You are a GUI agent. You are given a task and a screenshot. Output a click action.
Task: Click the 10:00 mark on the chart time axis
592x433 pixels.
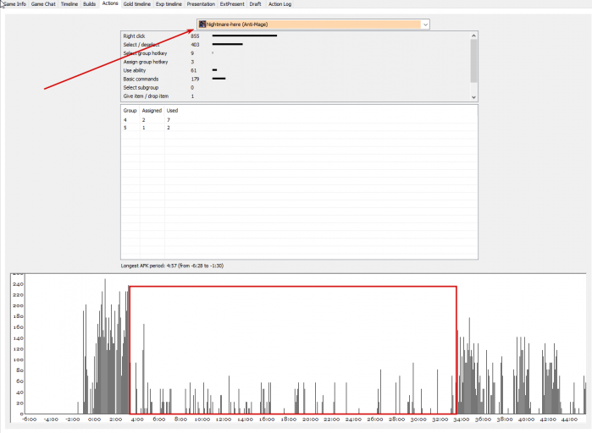(x=202, y=419)
